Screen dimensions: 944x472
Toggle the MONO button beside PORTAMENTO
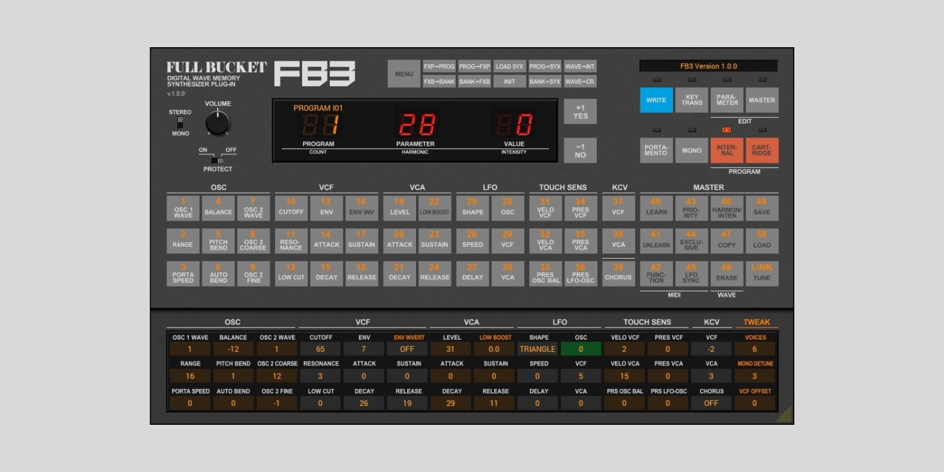click(x=692, y=150)
